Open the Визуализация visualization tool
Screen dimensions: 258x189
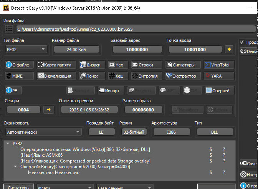tap(56, 76)
